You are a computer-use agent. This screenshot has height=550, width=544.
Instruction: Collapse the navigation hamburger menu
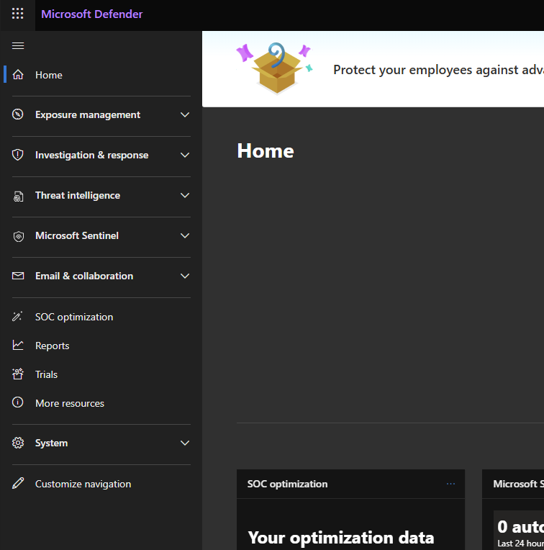[18, 46]
